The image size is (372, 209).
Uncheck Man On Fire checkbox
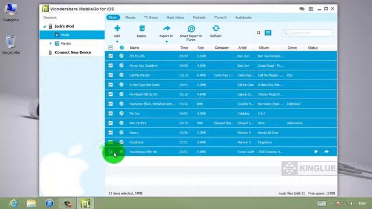(110, 123)
